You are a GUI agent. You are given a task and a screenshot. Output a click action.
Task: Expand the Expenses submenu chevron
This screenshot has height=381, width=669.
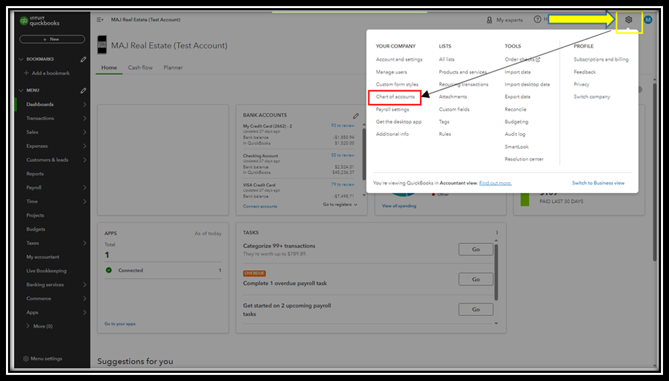click(84, 146)
